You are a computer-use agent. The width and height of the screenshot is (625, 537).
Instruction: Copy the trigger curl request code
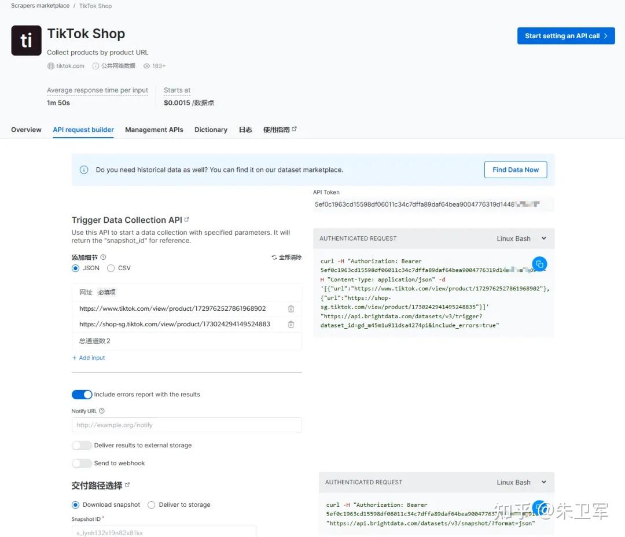(x=539, y=264)
